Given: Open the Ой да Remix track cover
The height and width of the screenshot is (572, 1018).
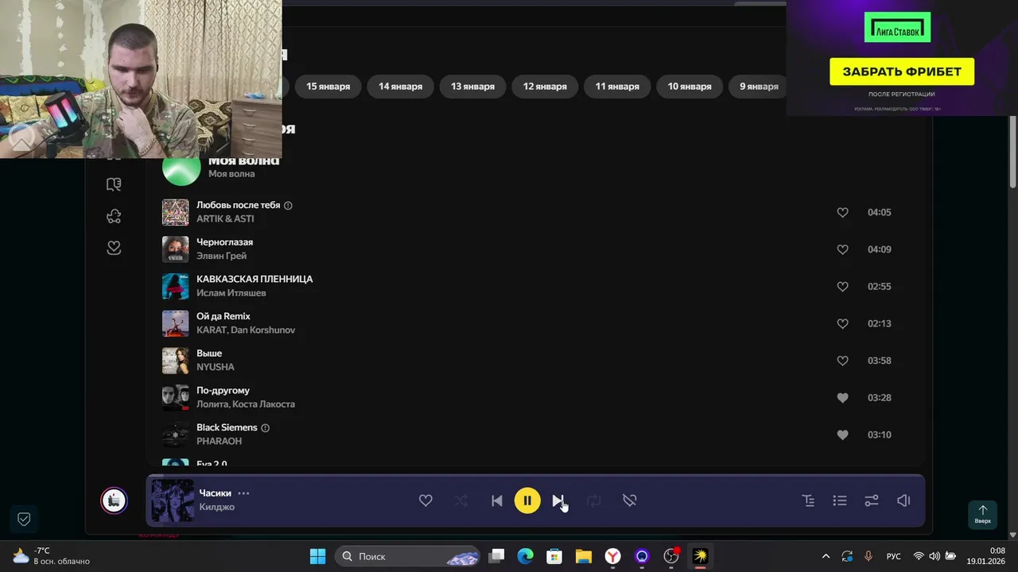Looking at the screenshot, I should (176, 323).
